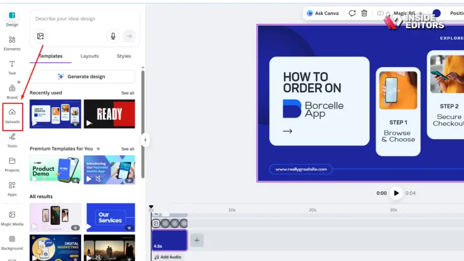Select the Product Demo template
The width and height of the screenshot is (464, 261).
coord(55,170)
